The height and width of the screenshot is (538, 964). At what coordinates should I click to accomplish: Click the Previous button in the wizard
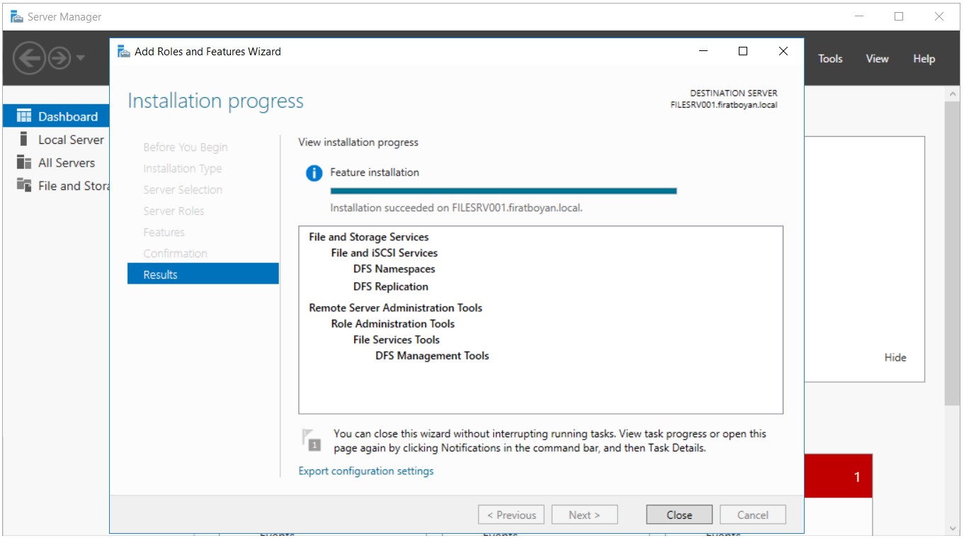pyautogui.click(x=511, y=515)
